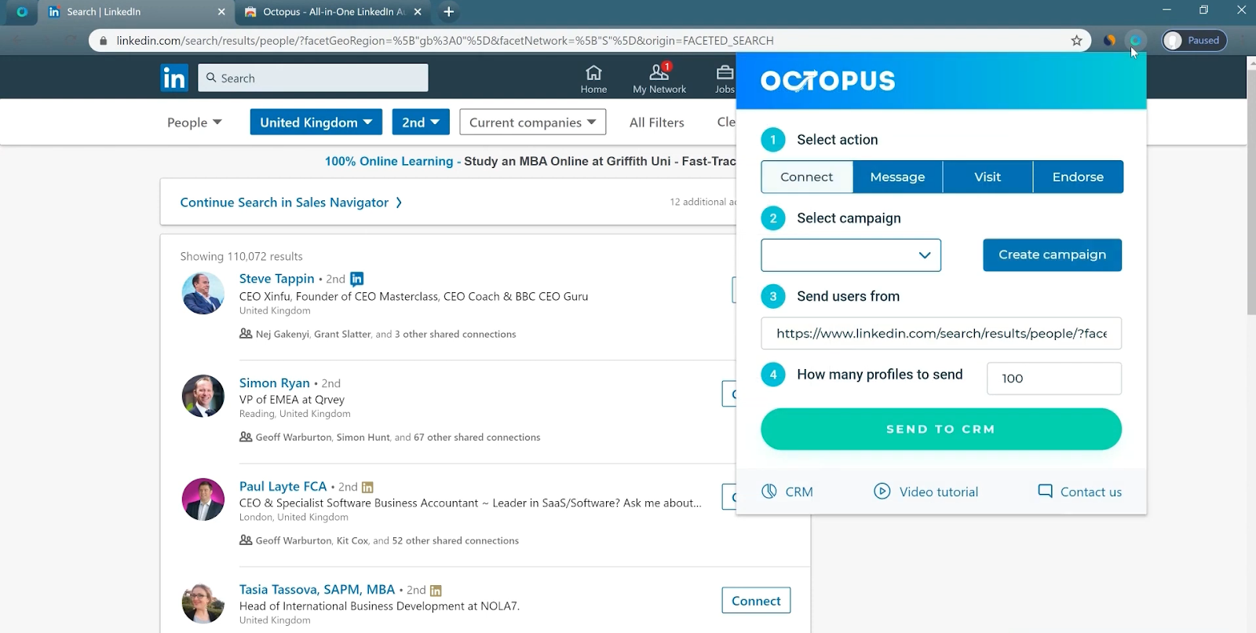Screen dimensions: 1256x633
Task: Click 'London, United Kingdom' location text
Action: coord(294,518)
